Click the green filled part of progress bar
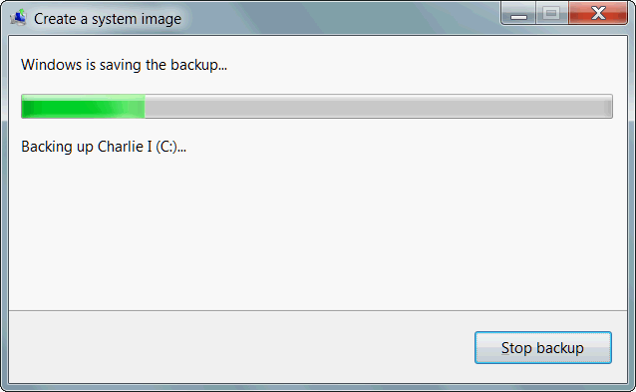636x392 pixels. [x=83, y=107]
